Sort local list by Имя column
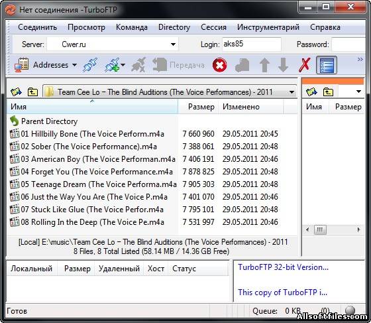Screen dimensions: 371x323 93,107
